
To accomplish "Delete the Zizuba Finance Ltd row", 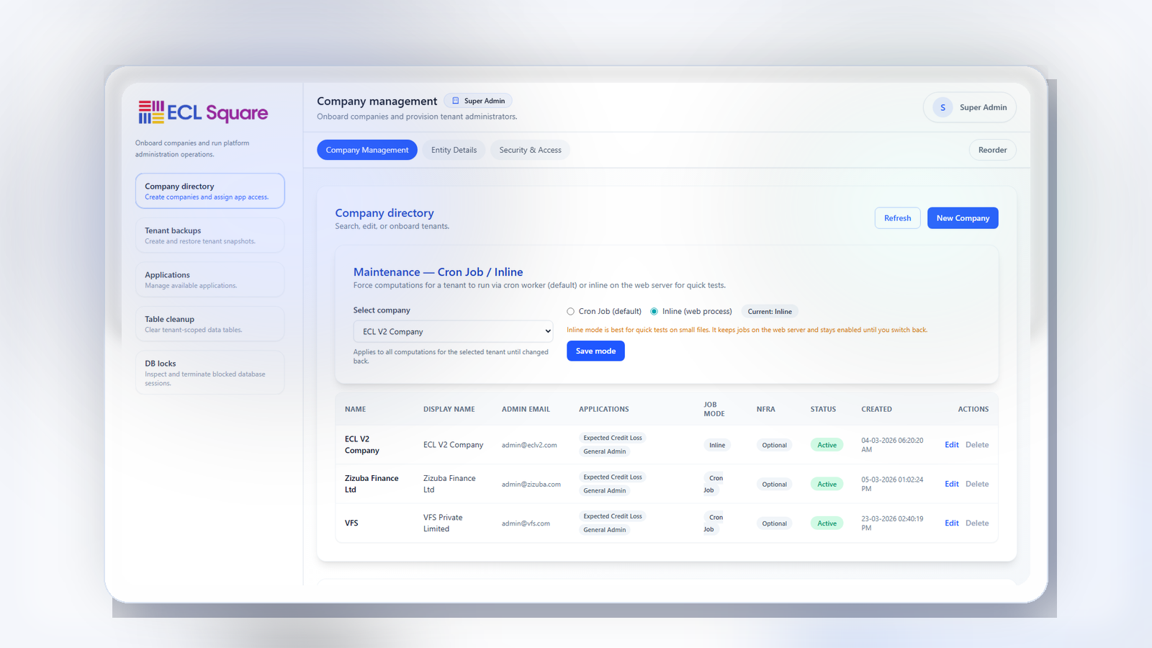I will coord(976,484).
